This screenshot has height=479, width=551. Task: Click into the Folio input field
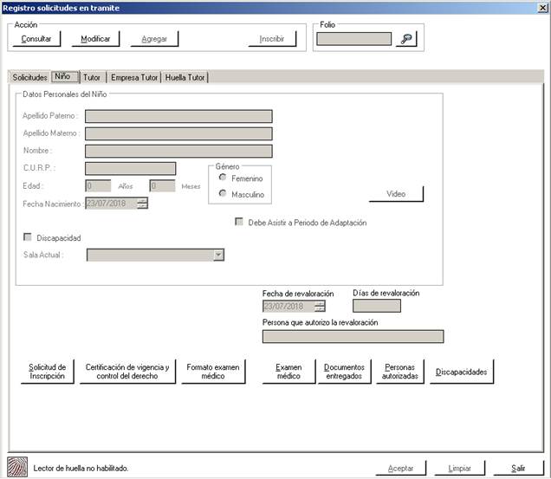[x=353, y=39]
